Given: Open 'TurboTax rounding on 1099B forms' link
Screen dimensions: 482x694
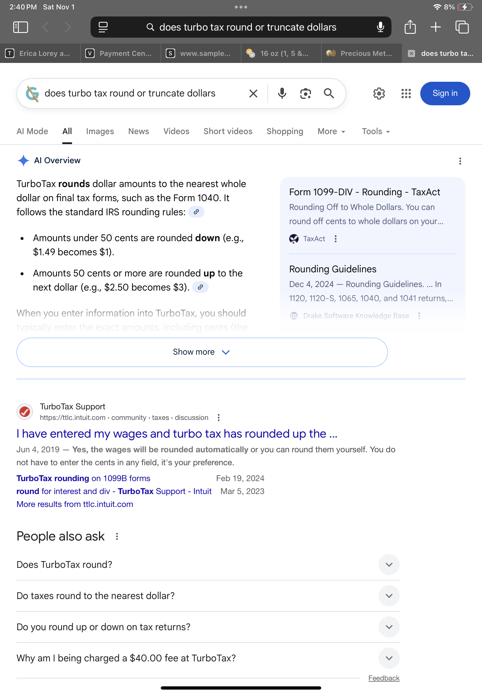Looking at the screenshot, I should coord(83,478).
